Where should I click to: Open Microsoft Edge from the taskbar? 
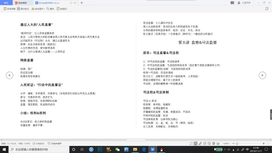pyautogui.click(x=144, y=149)
